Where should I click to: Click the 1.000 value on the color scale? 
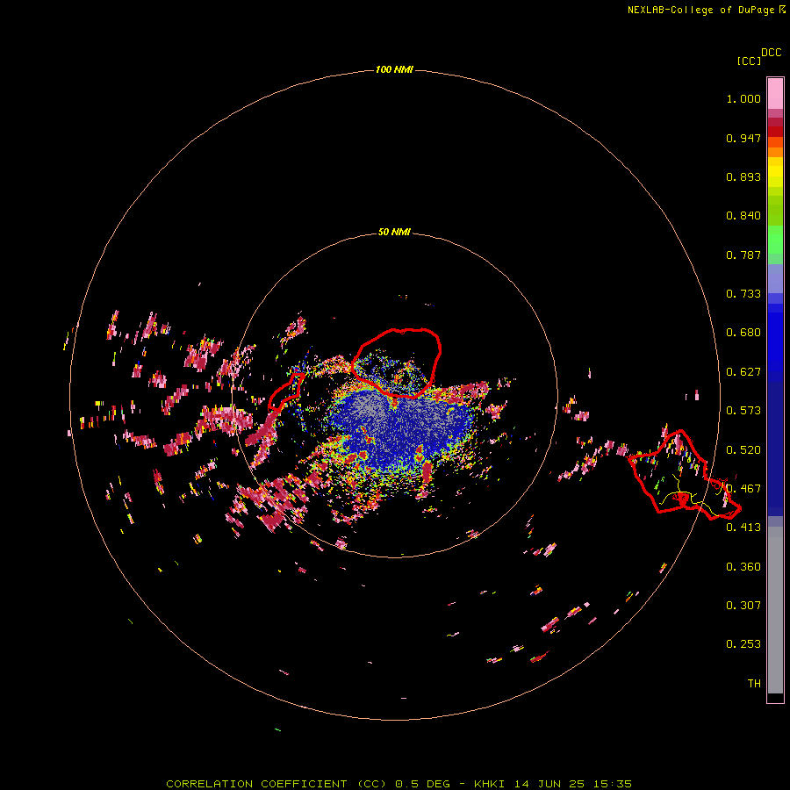[743, 98]
